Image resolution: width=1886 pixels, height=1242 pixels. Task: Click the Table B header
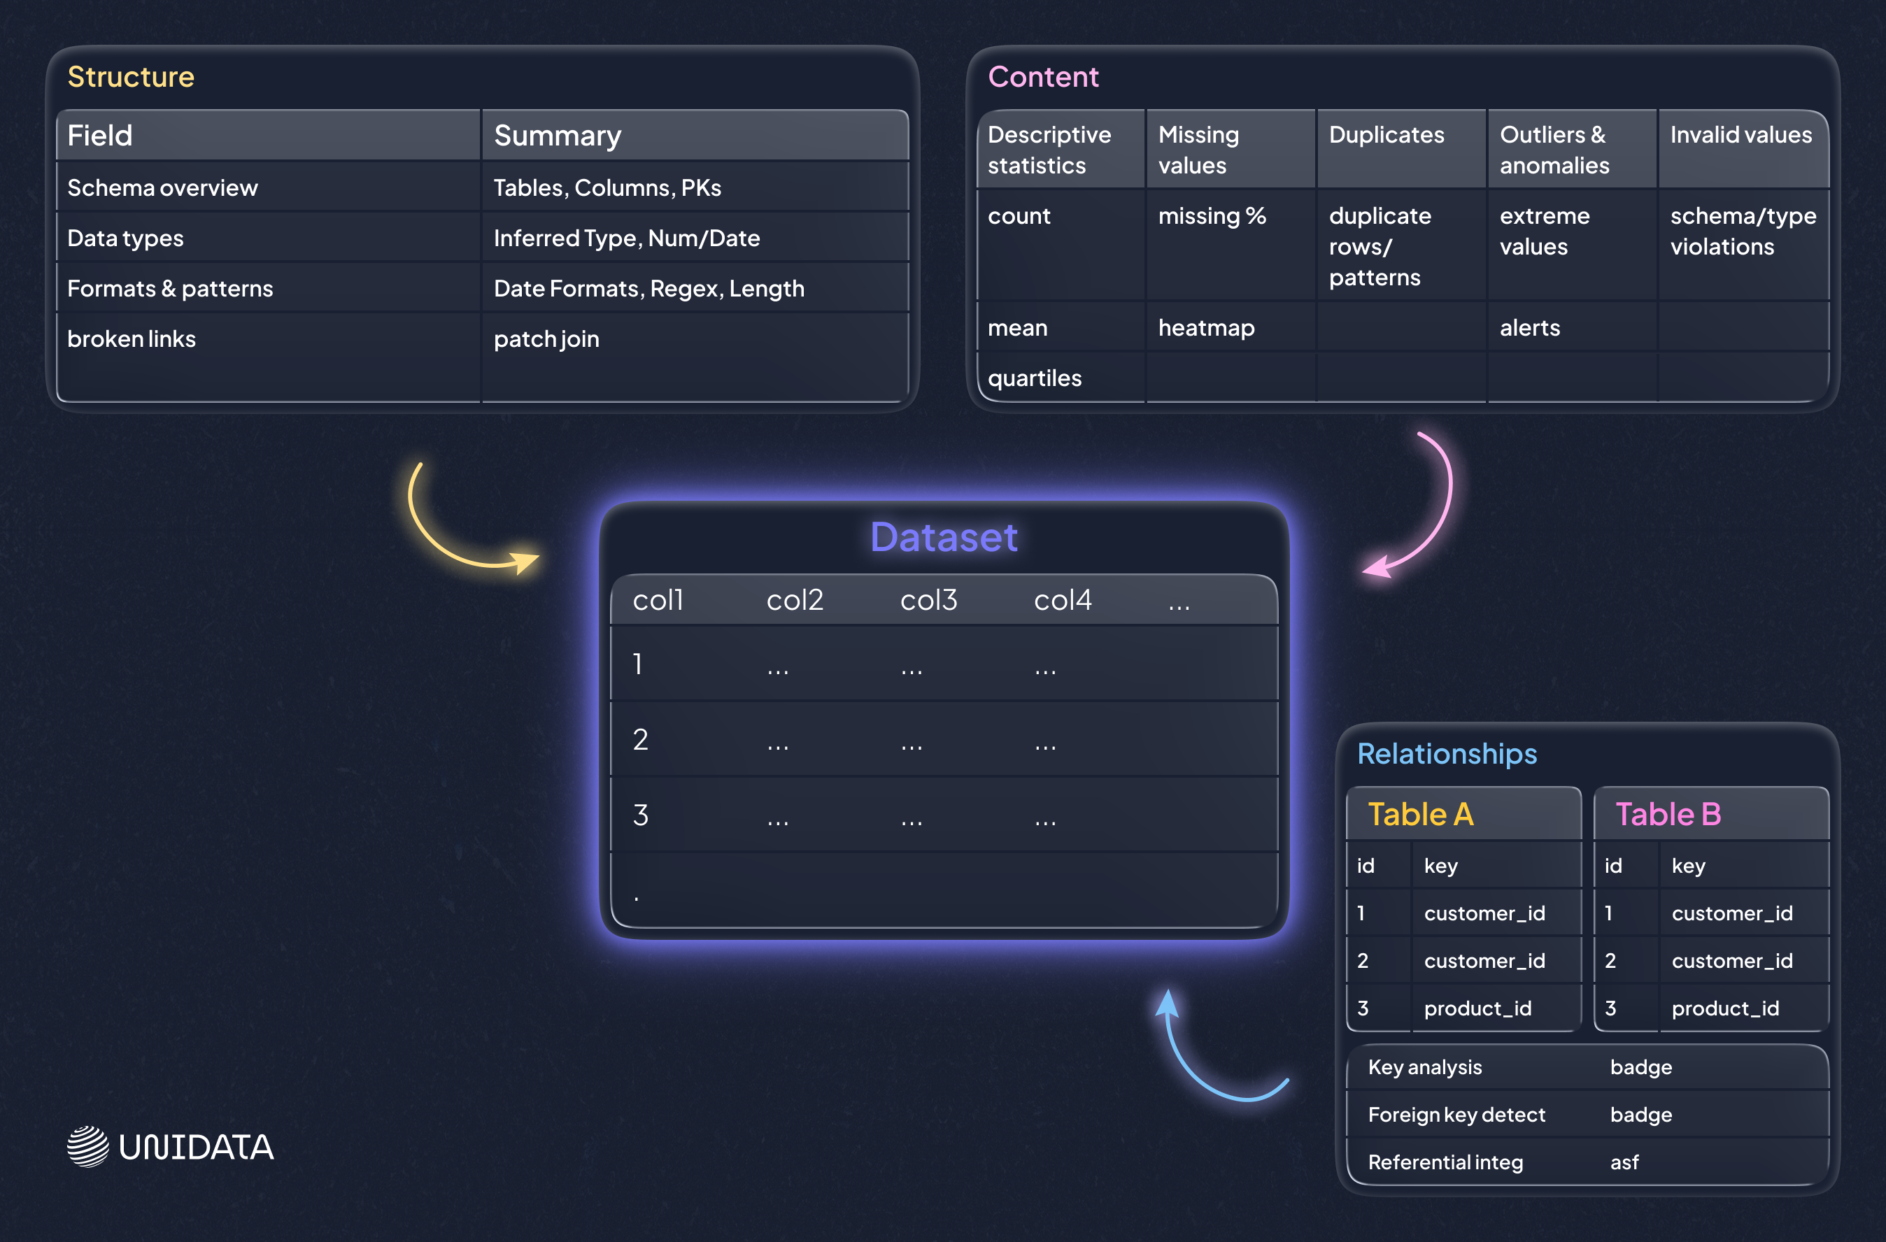1668,814
